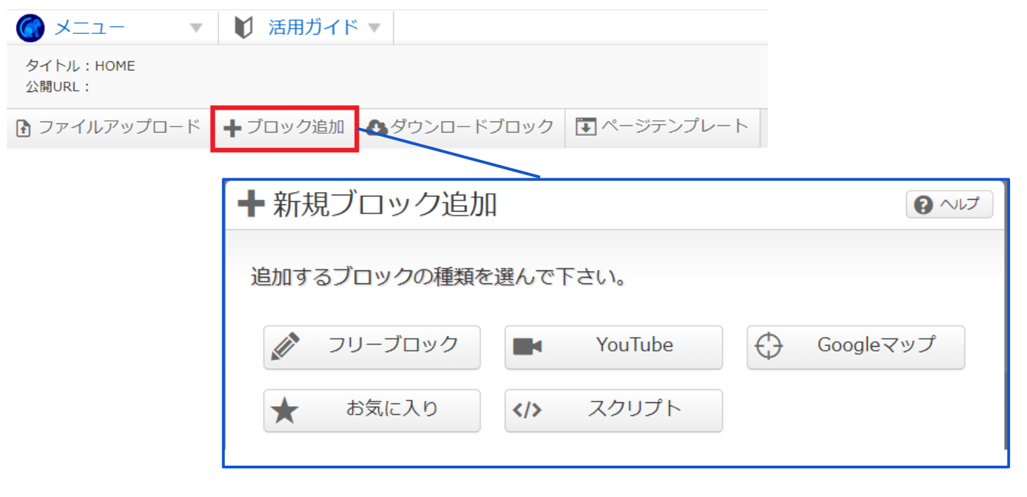Screen dimensions: 1027x497
Task: Click the question mark help icon
Action: click(x=923, y=205)
